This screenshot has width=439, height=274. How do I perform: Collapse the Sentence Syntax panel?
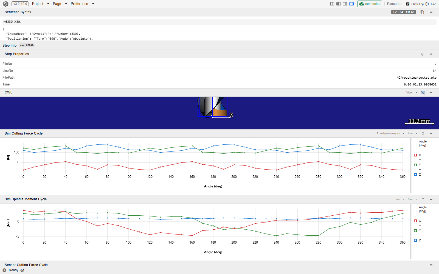[x=431, y=12]
